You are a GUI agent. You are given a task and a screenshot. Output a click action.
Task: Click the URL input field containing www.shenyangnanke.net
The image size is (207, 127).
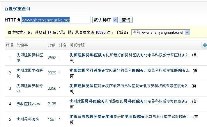point(56,20)
